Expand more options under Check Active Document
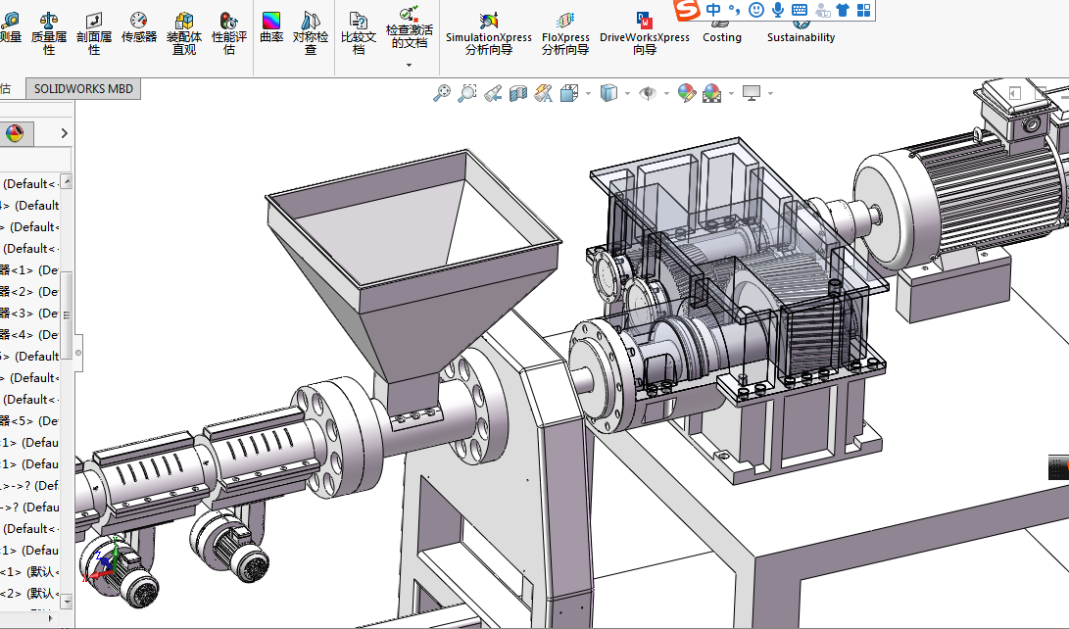This screenshot has height=629, width=1069. click(409, 66)
